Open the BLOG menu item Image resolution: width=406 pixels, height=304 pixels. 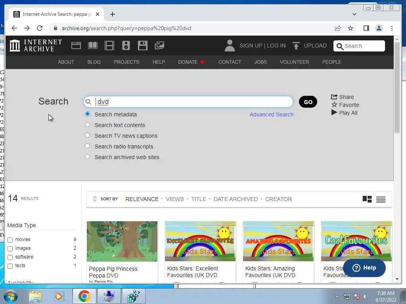coord(94,62)
